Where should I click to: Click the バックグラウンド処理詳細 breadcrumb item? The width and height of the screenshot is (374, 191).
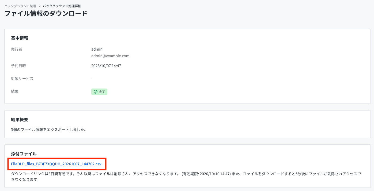tap(62, 6)
